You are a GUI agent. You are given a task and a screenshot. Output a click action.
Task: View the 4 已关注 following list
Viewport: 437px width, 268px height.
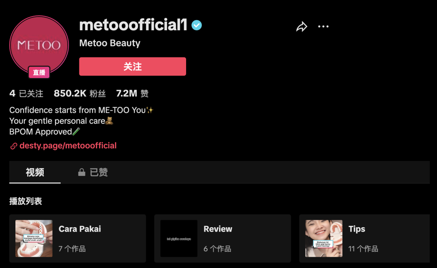(x=26, y=94)
